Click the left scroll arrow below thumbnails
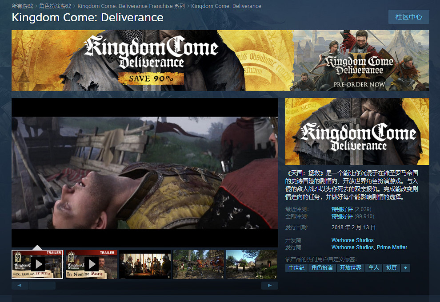 tap(20, 286)
